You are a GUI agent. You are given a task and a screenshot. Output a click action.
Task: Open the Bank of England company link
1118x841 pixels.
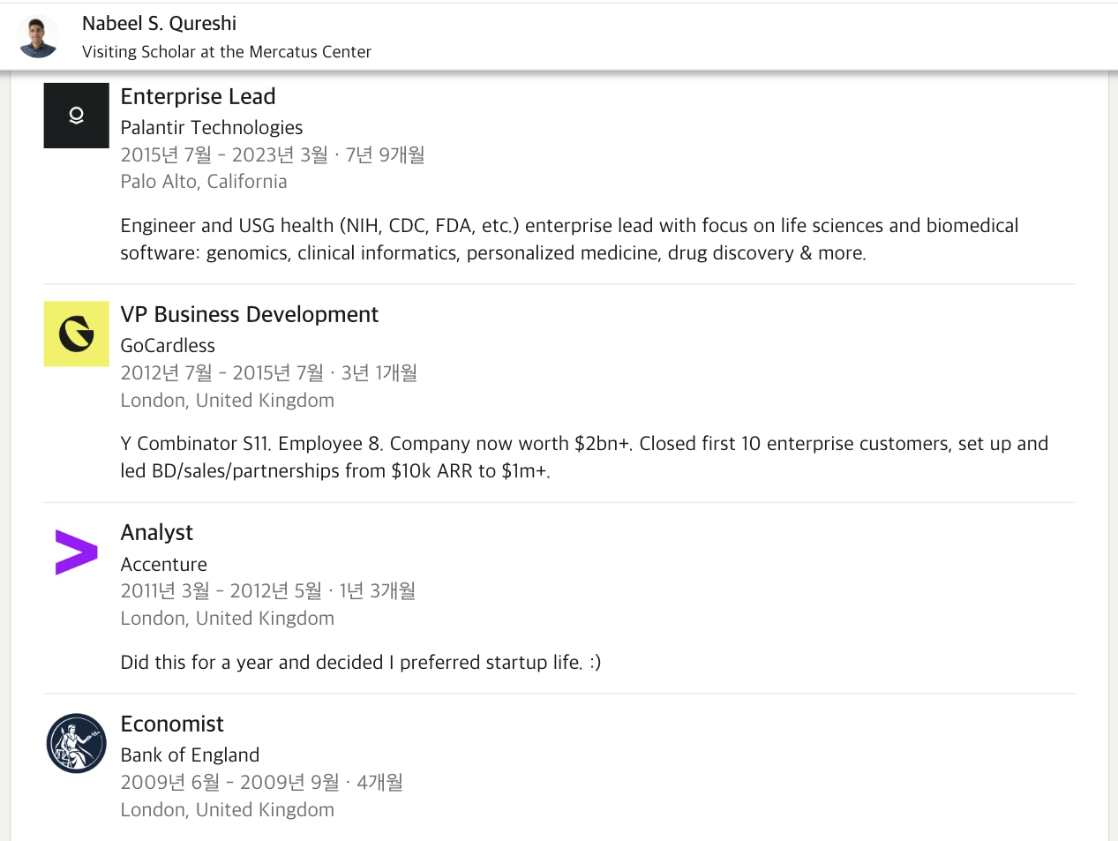(x=191, y=755)
